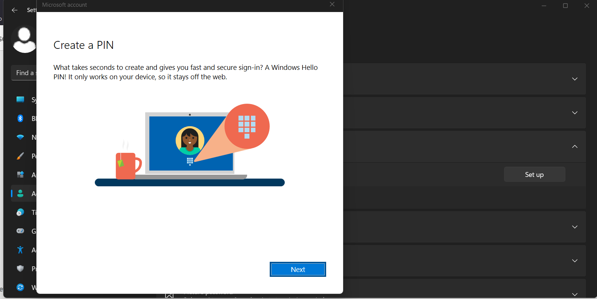Open Privacy & security via the shield icon
The height and width of the screenshot is (299, 597).
(x=20, y=269)
